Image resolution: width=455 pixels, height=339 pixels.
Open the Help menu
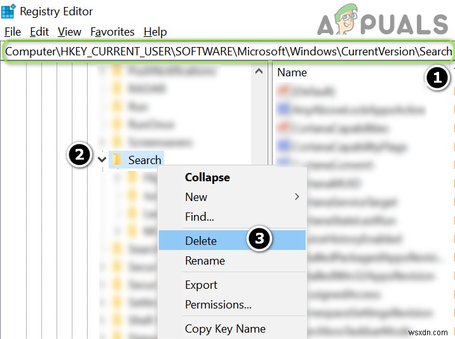tap(155, 32)
